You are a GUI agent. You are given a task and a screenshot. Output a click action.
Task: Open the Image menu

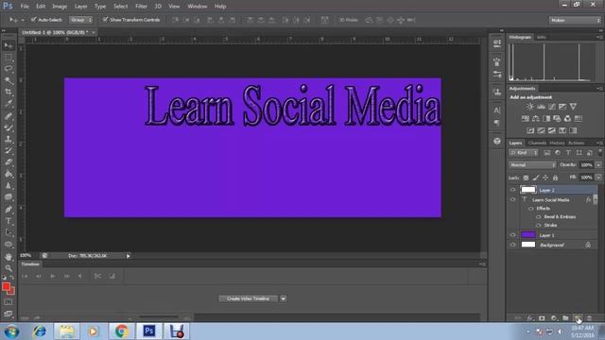click(x=60, y=7)
